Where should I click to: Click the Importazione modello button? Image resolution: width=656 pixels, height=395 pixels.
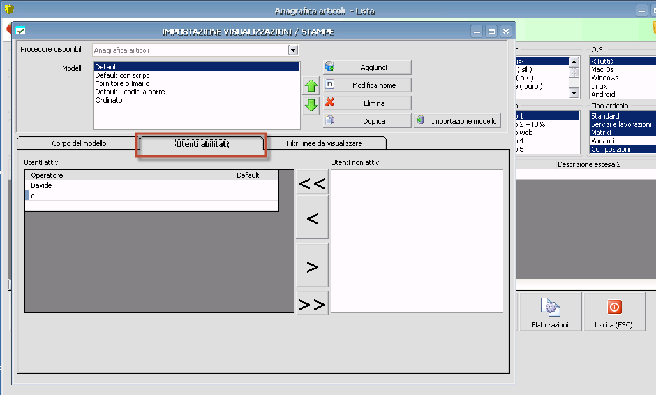[458, 120]
